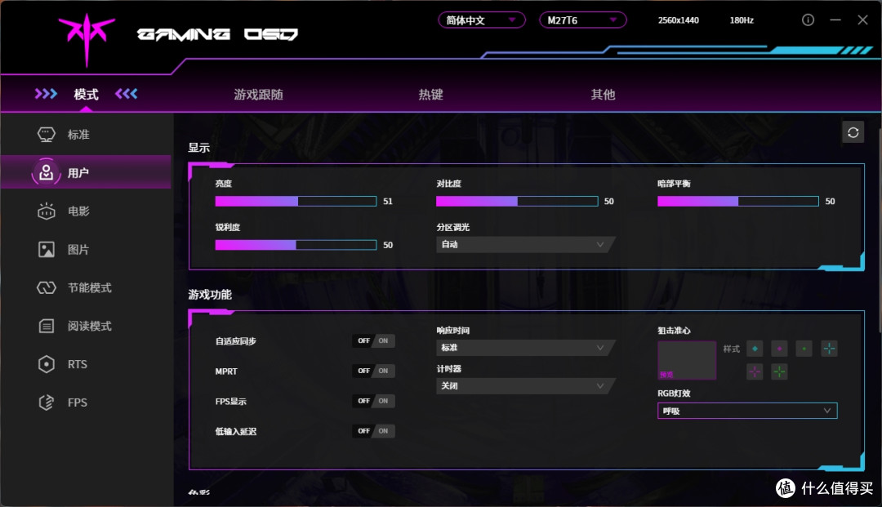Open the info icon in title bar
This screenshot has width=882, height=507.
[x=808, y=20]
